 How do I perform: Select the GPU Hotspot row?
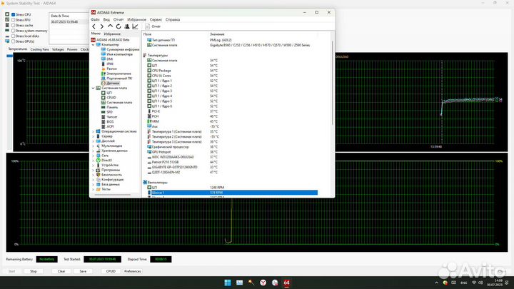pyautogui.click(x=233, y=152)
